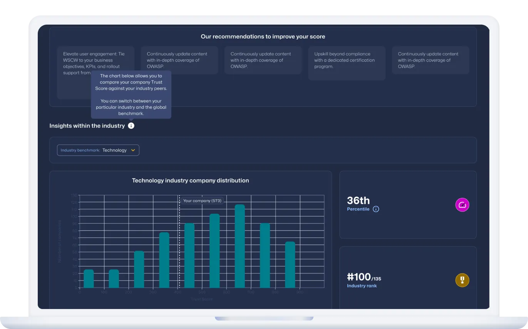Click the "36th Percentile" stat card
The width and height of the screenshot is (528, 329).
408,204
